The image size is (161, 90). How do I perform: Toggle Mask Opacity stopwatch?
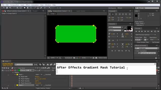19,81
